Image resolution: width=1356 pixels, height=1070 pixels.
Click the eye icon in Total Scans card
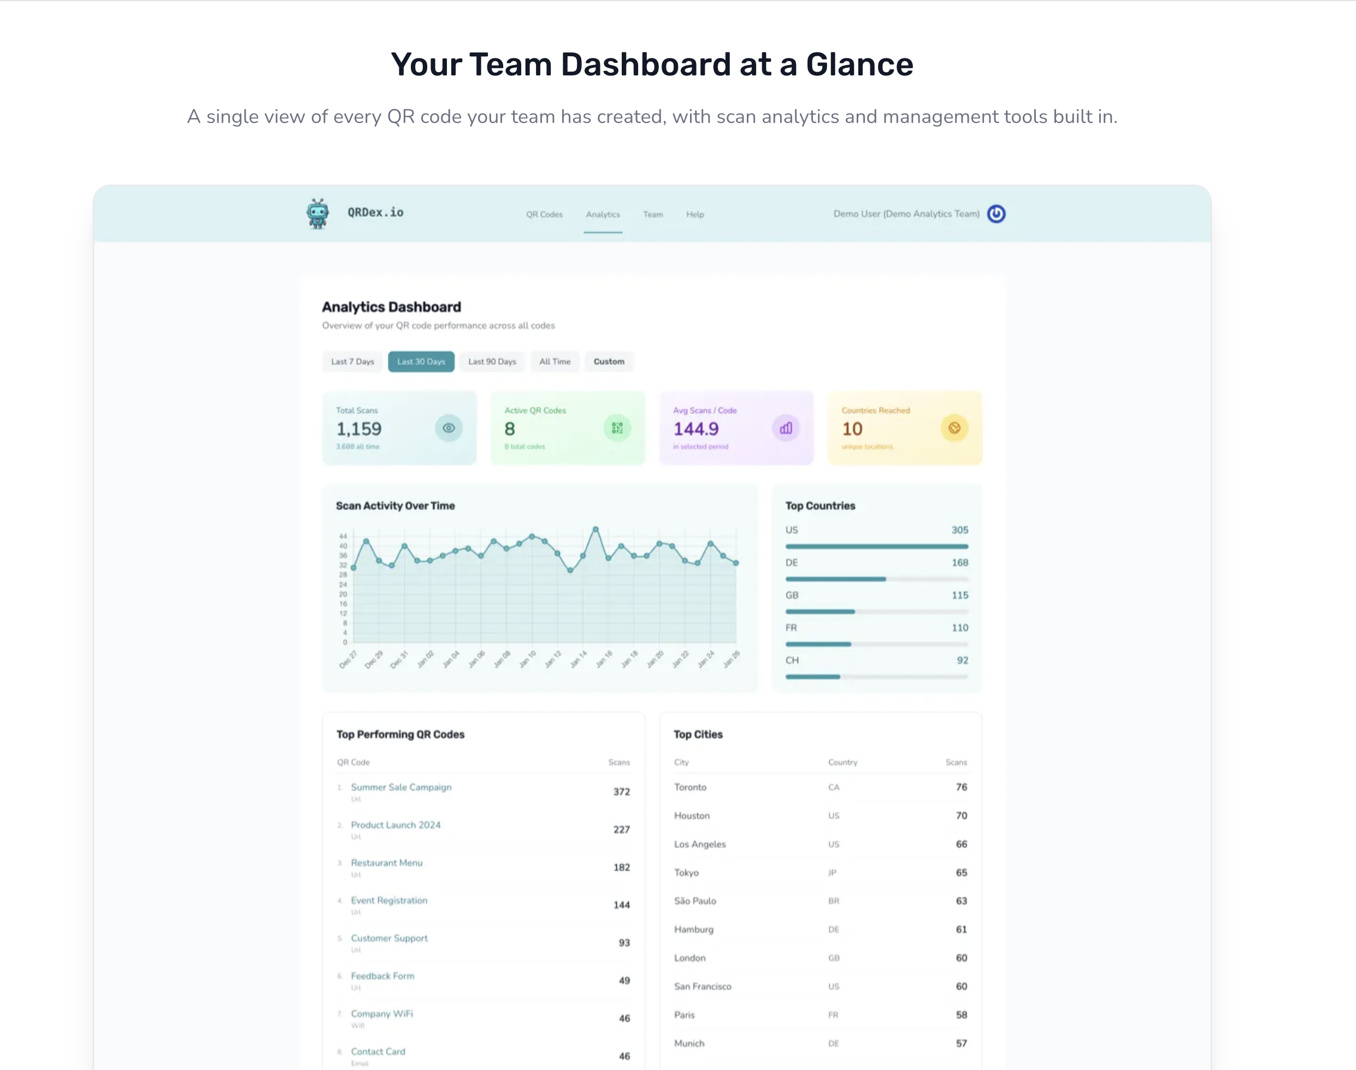449,428
